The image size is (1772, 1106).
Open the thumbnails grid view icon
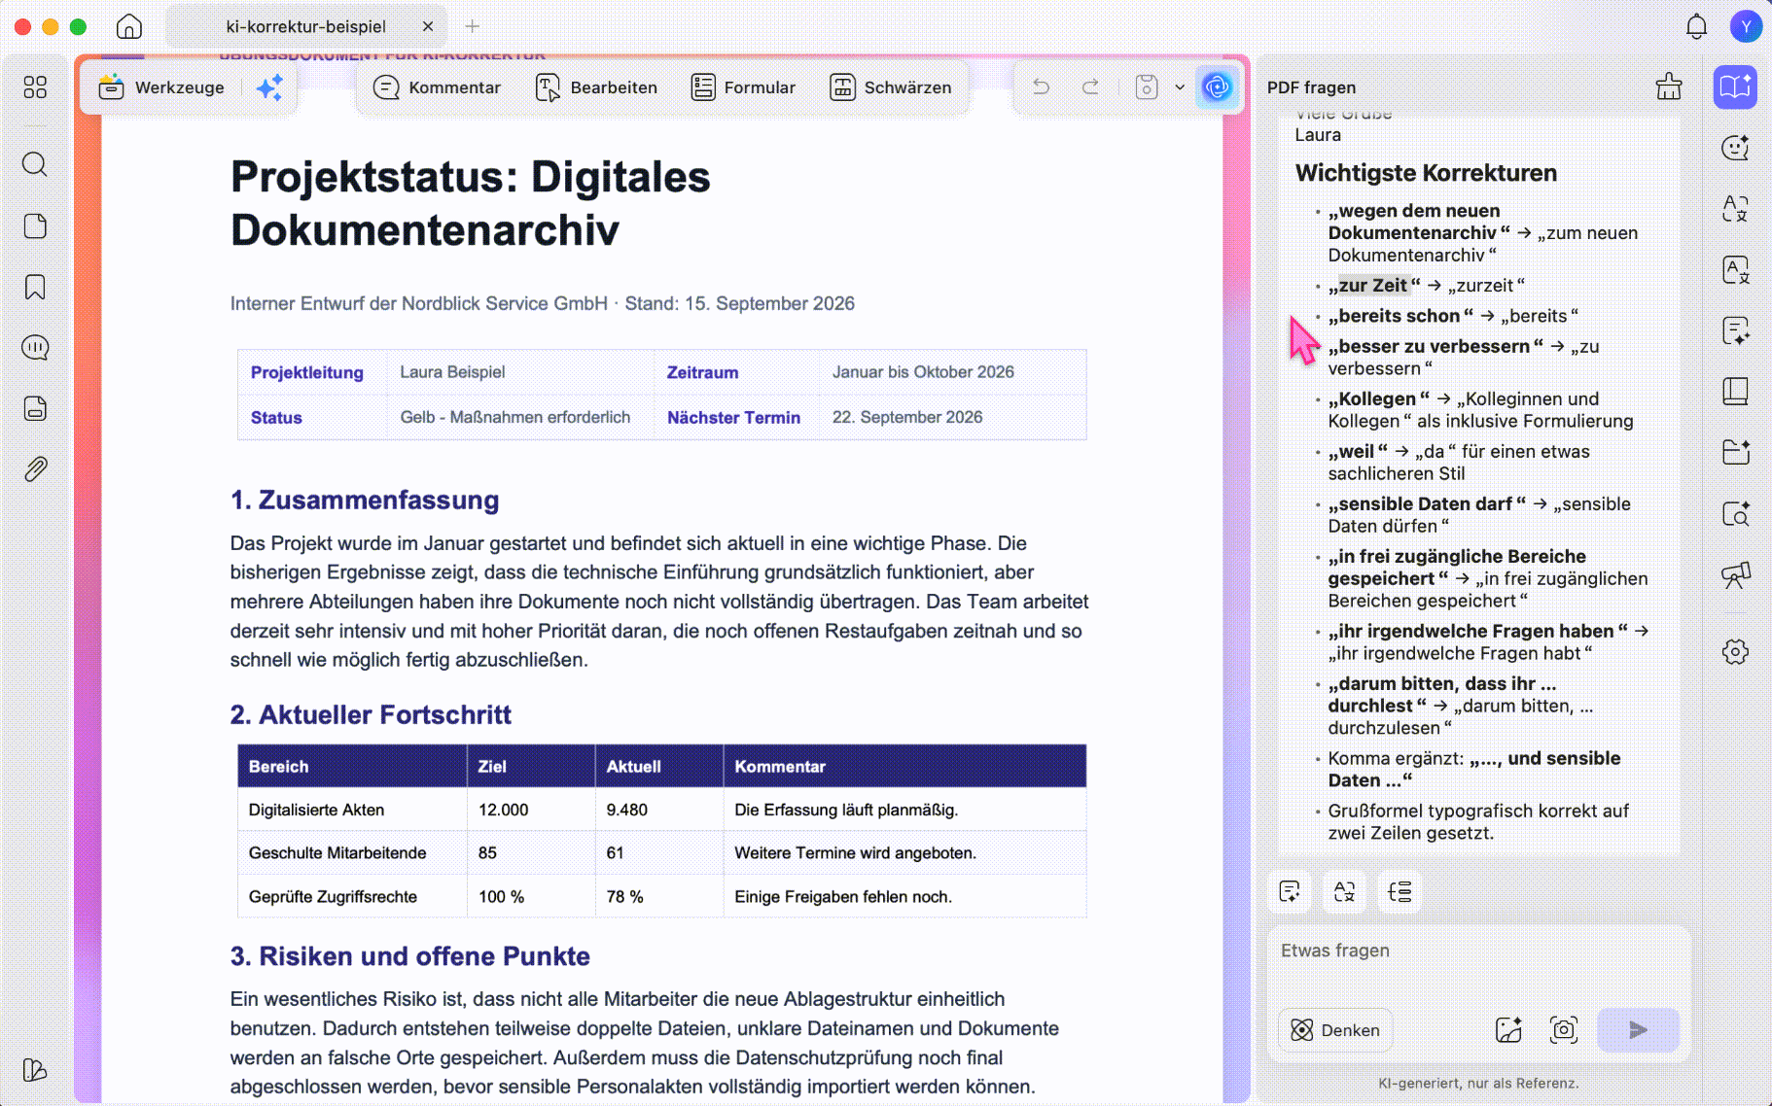pyautogui.click(x=35, y=87)
